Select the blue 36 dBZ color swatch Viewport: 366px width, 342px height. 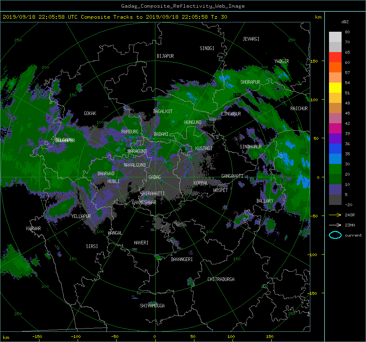click(x=335, y=149)
